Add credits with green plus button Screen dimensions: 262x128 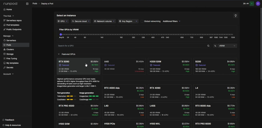[252, 4]
